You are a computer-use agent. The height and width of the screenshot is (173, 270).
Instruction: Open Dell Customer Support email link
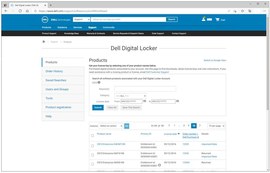tap(157, 72)
